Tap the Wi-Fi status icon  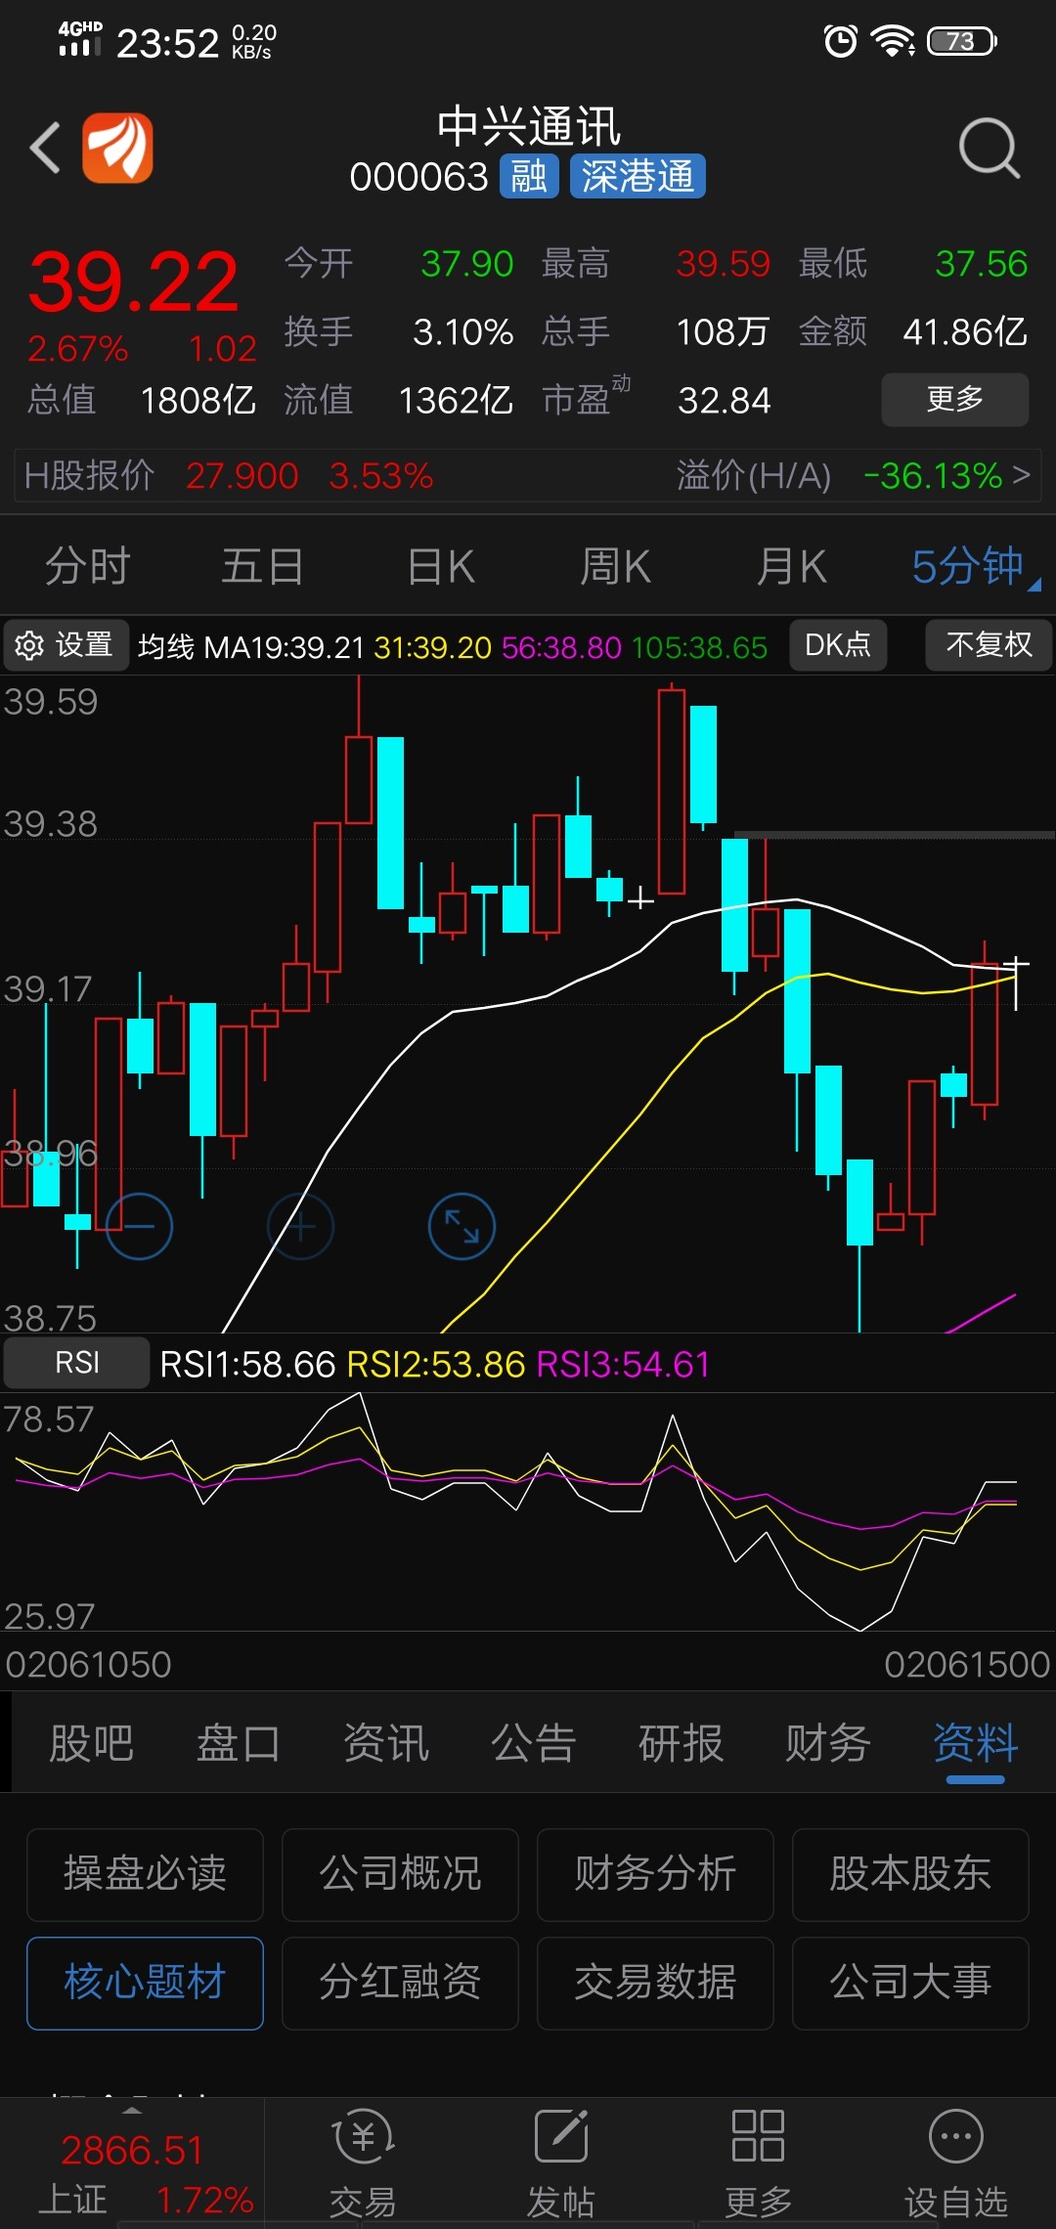coord(892,41)
